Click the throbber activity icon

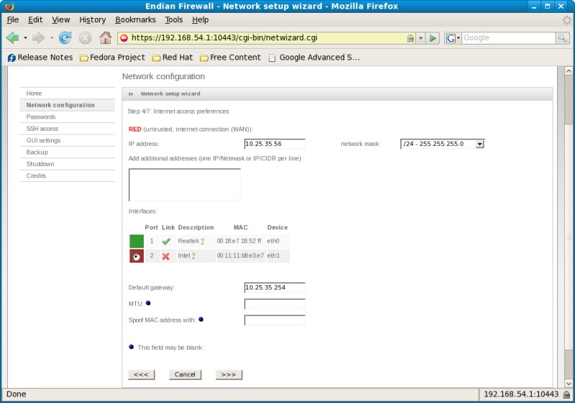tap(567, 20)
